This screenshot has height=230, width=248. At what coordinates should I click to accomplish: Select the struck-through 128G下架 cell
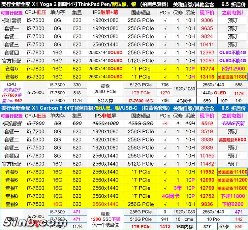pyautogui.click(x=232, y=124)
